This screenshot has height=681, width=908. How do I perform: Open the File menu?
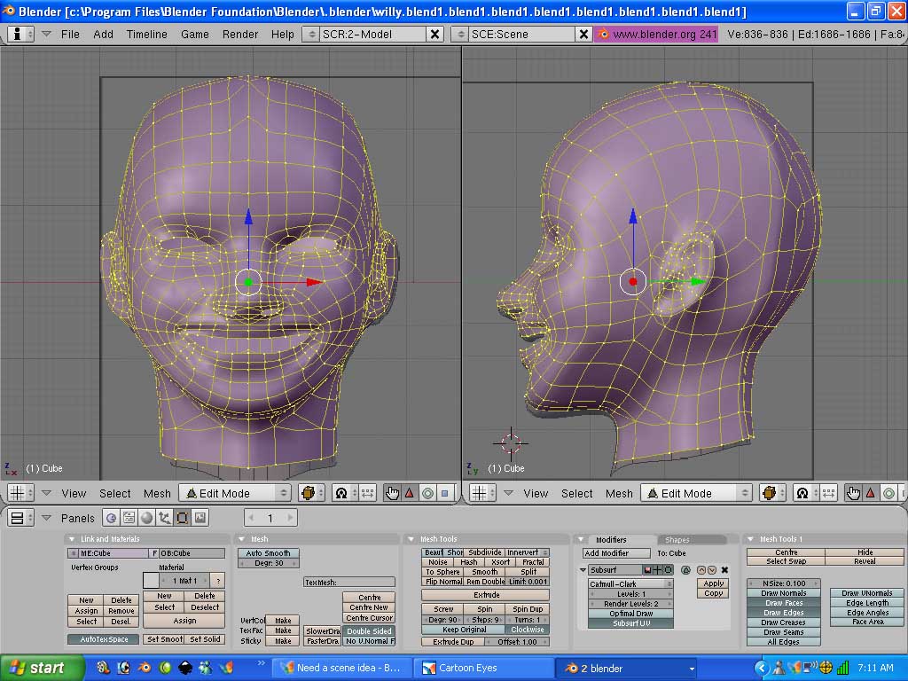click(70, 35)
